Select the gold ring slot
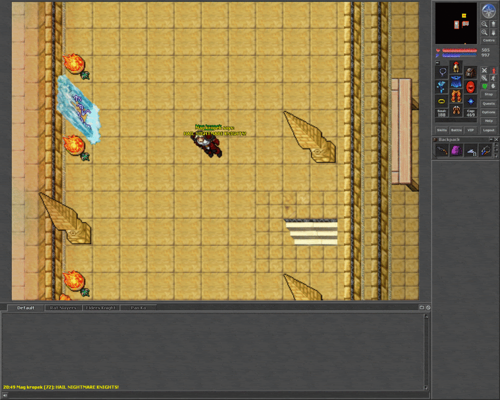The image size is (500, 400). (441, 101)
